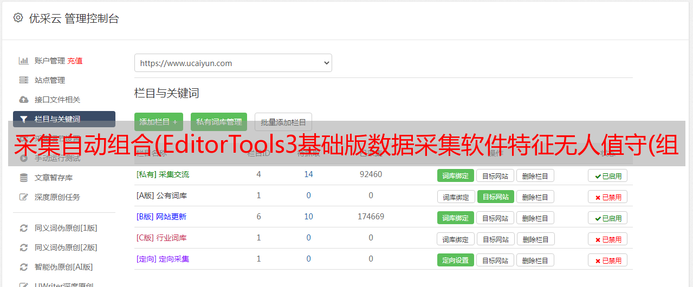
Task: Toggle the 已禁用 status of 公有词库
Action: click(x=608, y=197)
